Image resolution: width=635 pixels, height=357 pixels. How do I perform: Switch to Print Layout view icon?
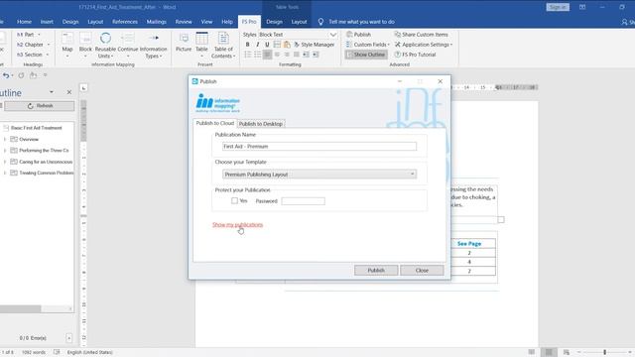(549, 352)
